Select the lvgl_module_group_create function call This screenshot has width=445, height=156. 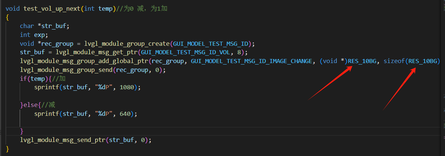pyautogui.click(x=127, y=44)
